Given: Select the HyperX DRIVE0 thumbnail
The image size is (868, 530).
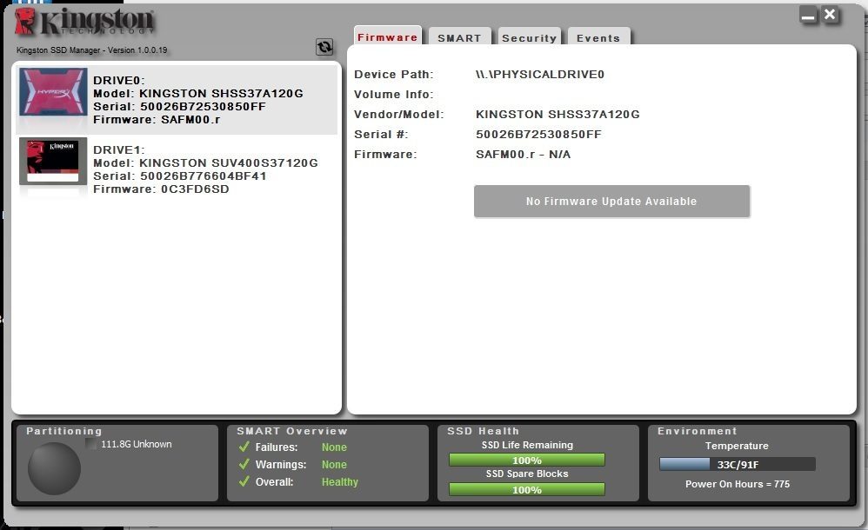Looking at the screenshot, I should click(x=53, y=92).
